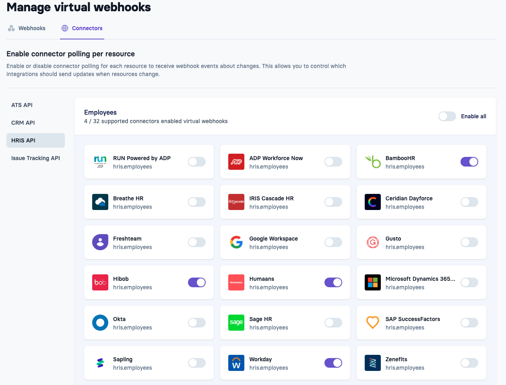Click the 'Workday' connector name
506x385 pixels.
[x=260, y=359]
